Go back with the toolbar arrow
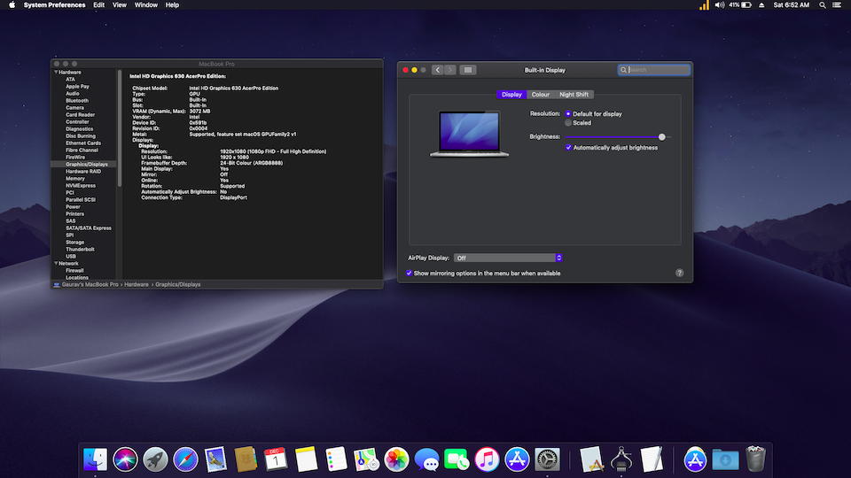This screenshot has height=478, width=851. pos(437,70)
